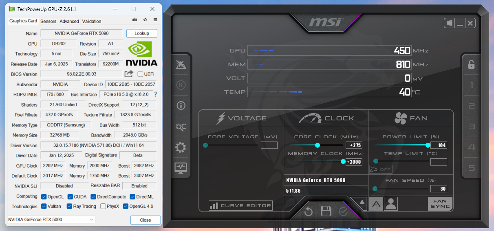Open the Advanced tab
The image size is (494, 231).
point(69,21)
